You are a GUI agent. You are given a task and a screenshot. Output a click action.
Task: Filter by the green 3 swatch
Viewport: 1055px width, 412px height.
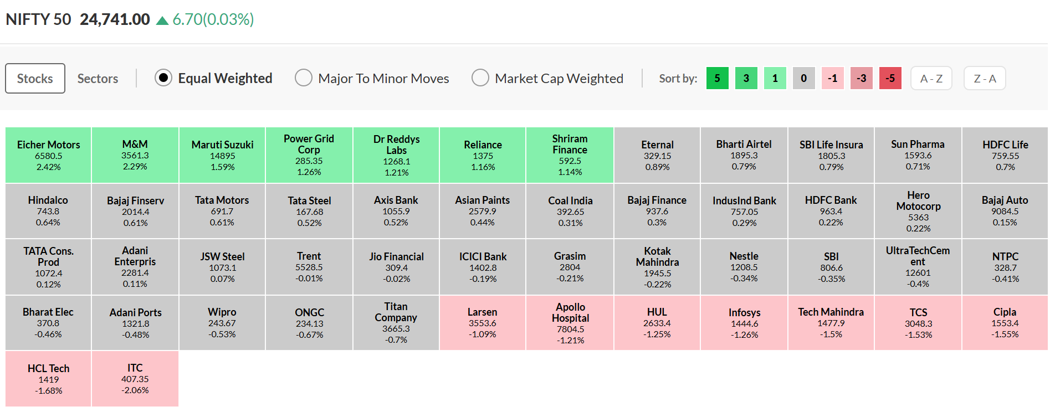[x=746, y=78]
